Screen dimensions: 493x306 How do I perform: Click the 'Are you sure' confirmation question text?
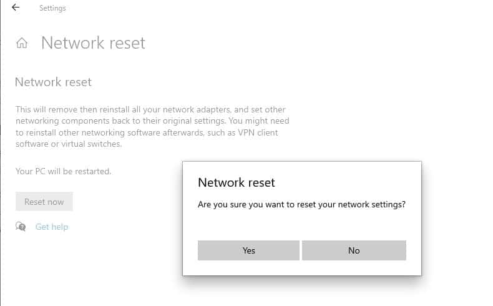click(x=301, y=204)
